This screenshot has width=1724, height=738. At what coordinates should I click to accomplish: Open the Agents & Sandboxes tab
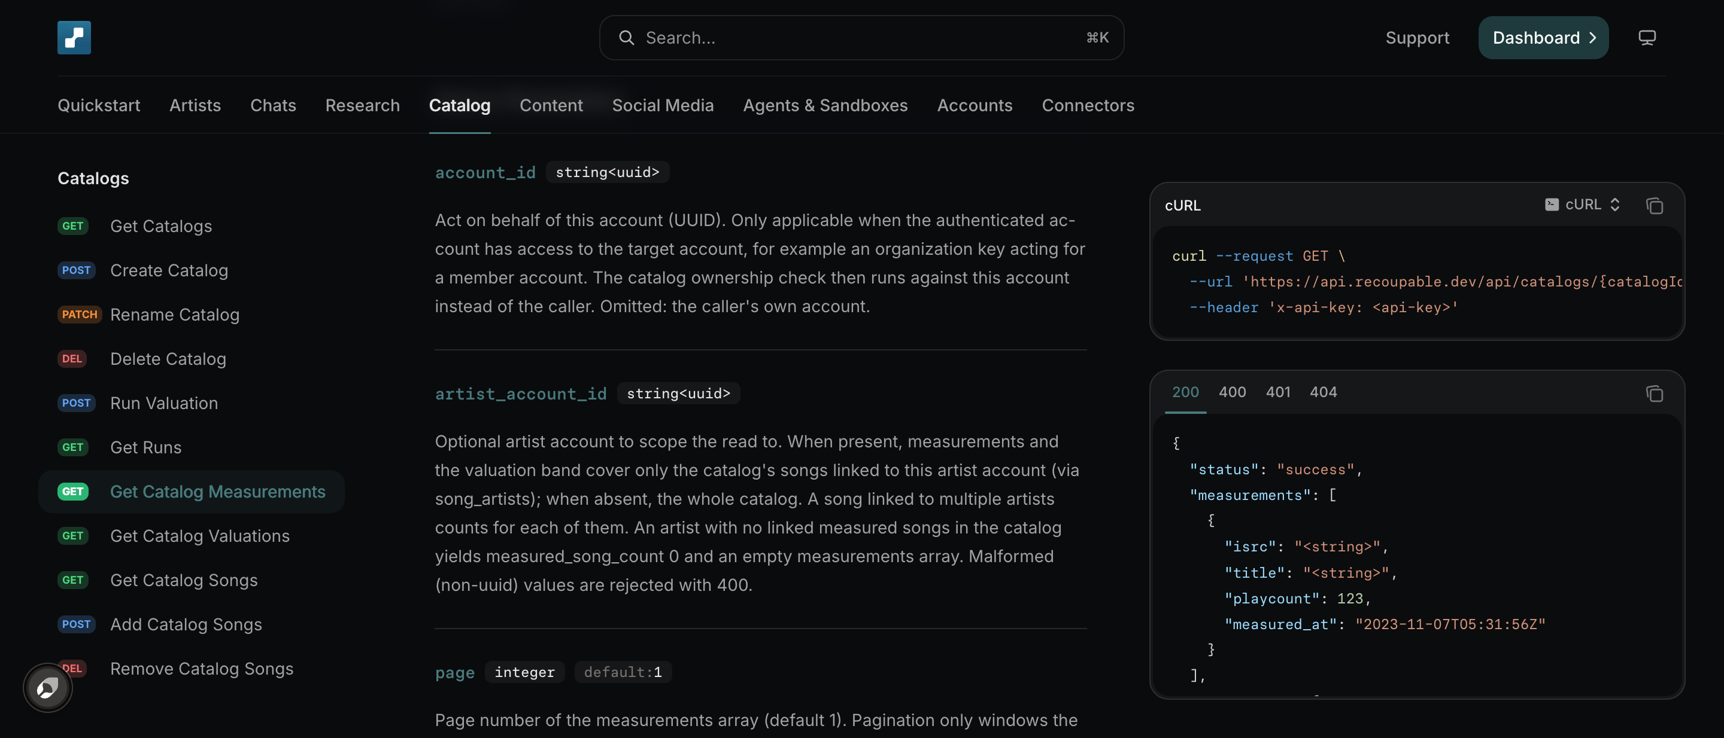825,105
